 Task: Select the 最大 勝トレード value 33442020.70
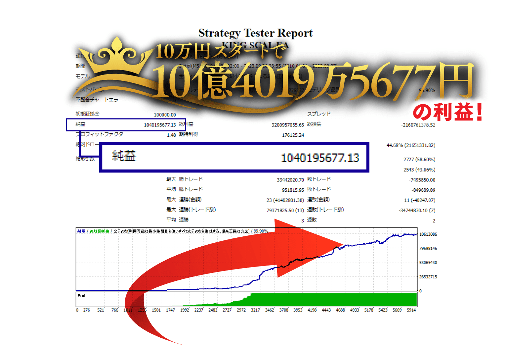[290, 180]
